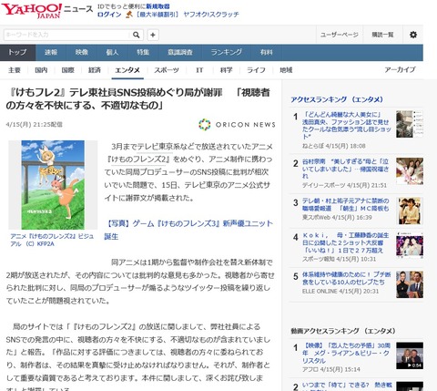Select the 意識調査 tab

pyautogui.click(x=180, y=53)
